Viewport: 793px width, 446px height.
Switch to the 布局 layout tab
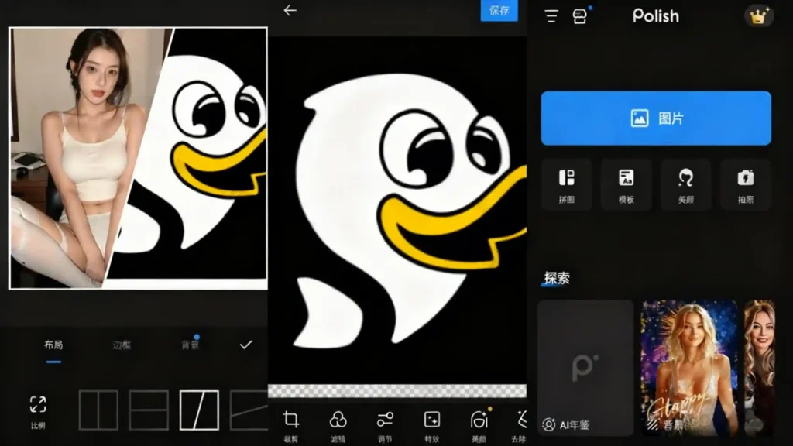53,345
